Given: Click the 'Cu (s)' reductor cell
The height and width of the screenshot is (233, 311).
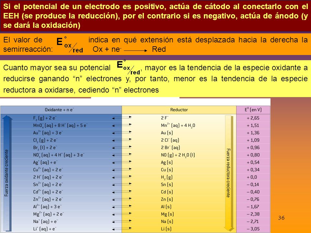Looking at the screenshot, I should 167,170.
